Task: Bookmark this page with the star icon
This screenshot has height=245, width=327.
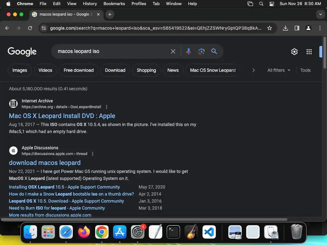Action: [x=270, y=28]
